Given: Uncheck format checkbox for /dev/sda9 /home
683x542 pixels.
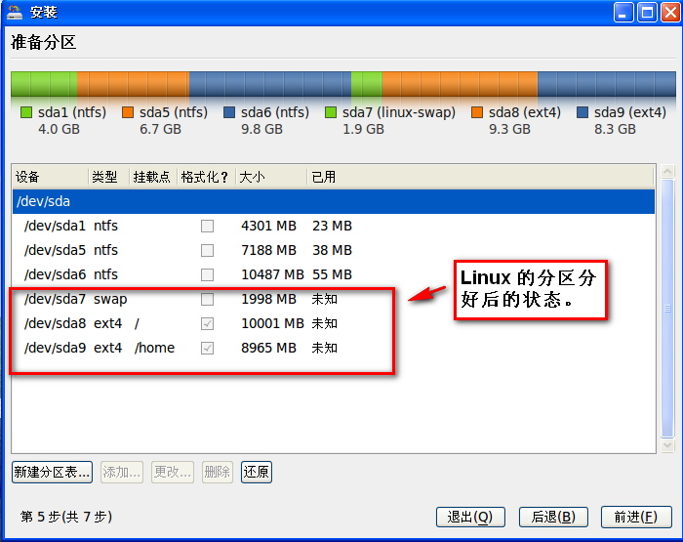Looking at the screenshot, I should pos(207,348).
